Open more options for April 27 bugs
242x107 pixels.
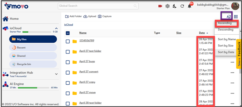(x=232, y=62)
